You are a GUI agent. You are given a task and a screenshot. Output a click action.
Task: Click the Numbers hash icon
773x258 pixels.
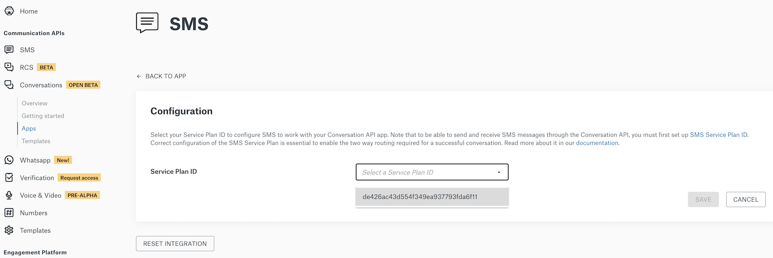pyautogui.click(x=9, y=213)
